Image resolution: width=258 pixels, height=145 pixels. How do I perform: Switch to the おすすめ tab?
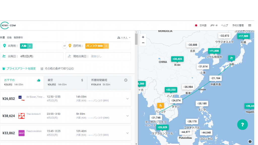[x=22, y=82]
